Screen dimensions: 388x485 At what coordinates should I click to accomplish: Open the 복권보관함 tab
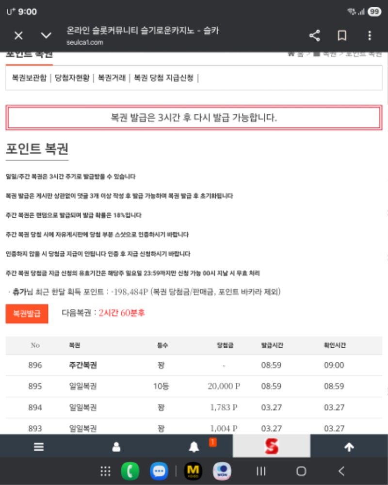click(x=29, y=78)
